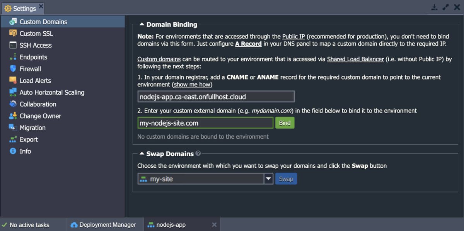Open the Migration settings item
The image size is (464, 231).
(x=32, y=128)
